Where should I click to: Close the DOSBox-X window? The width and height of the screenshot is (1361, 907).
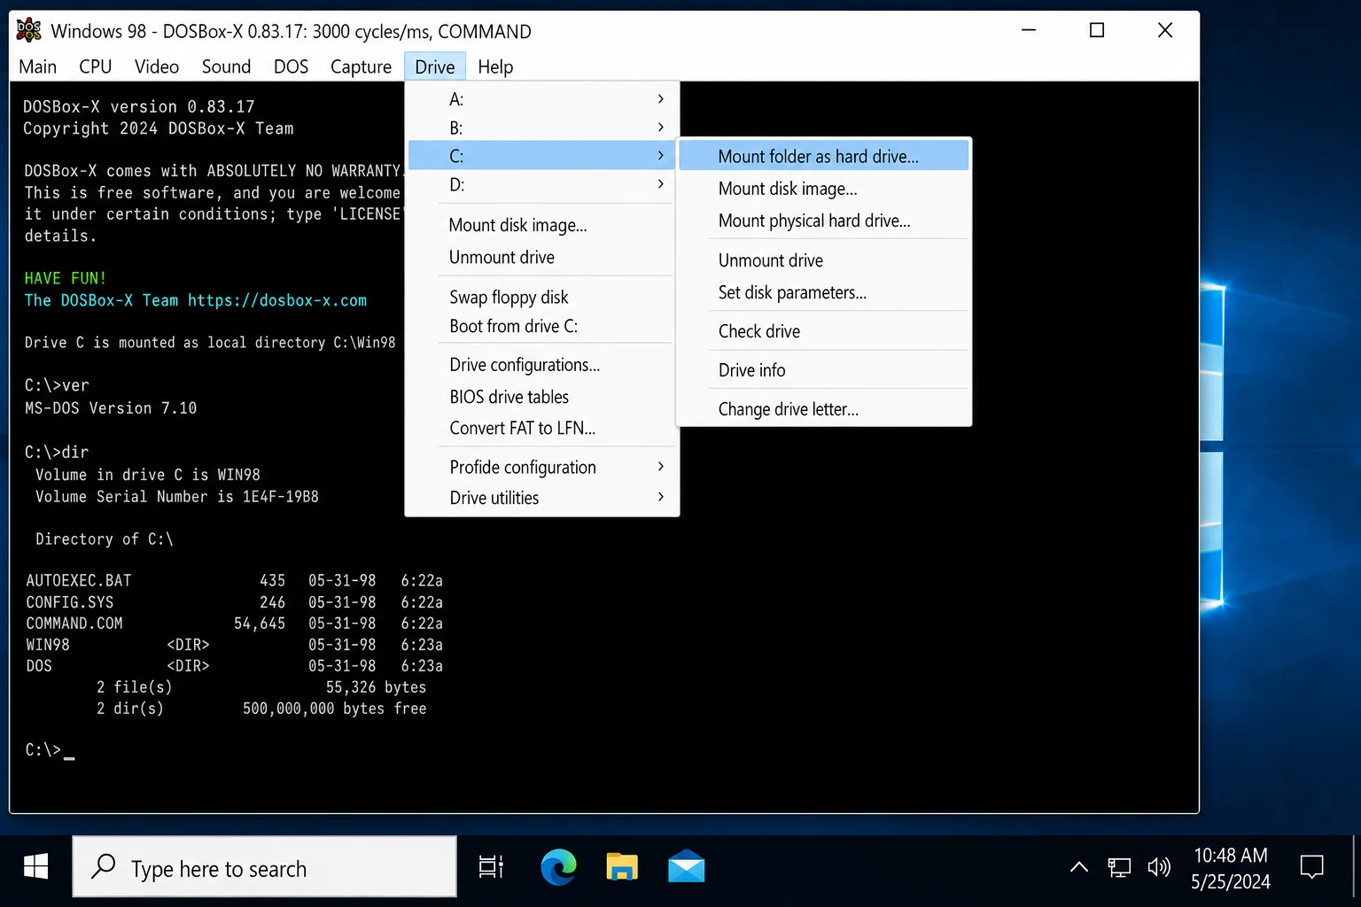point(1165,30)
